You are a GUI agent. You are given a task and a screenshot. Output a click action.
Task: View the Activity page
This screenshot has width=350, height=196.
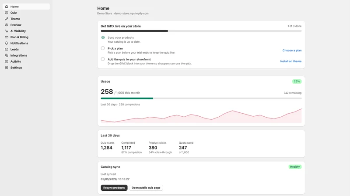click(x=26, y=61)
